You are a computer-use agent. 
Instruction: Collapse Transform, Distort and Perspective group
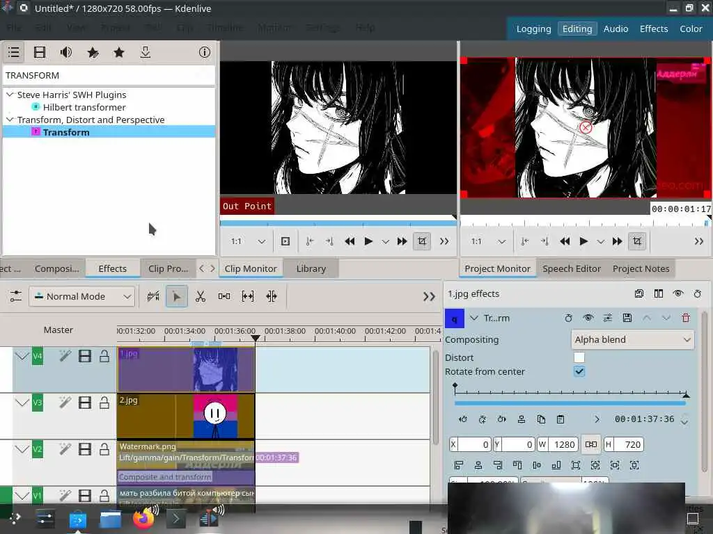(10, 120)
